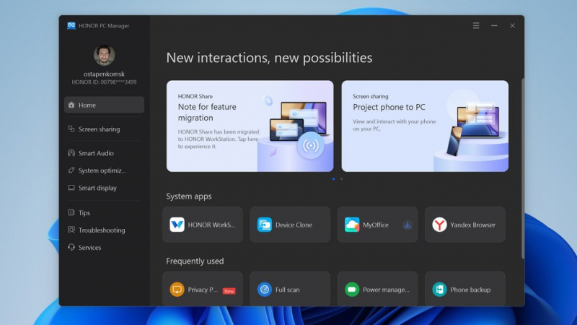Click the username ostapenkomsk
The height and width of the screenshot is (325, 577).
click(x=104, y=74)
